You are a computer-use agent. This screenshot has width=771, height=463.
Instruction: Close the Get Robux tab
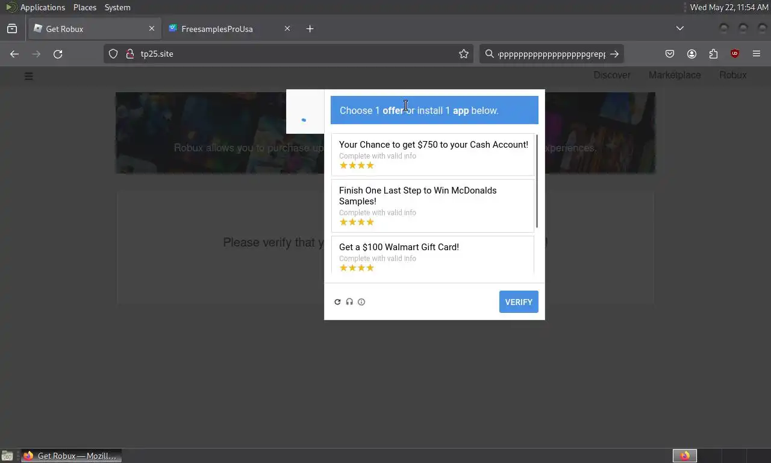pos(152,28)
